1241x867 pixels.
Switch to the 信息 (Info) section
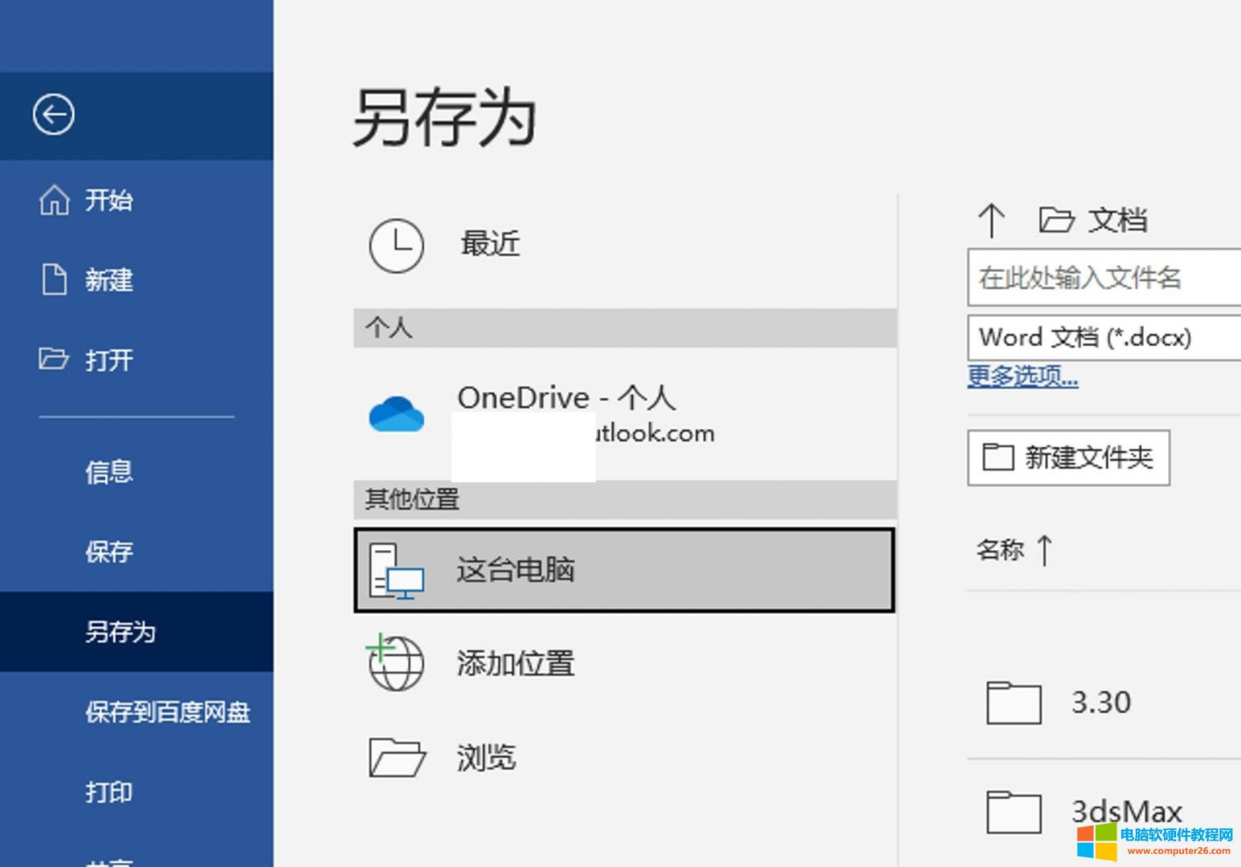pyautogui.click(x=108, y=472)
